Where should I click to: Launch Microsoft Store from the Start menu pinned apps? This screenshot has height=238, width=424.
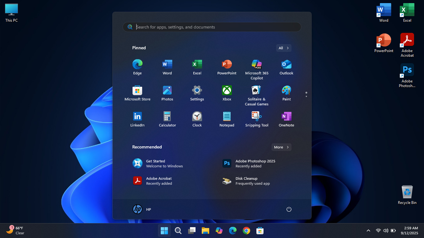coord(138,93)
